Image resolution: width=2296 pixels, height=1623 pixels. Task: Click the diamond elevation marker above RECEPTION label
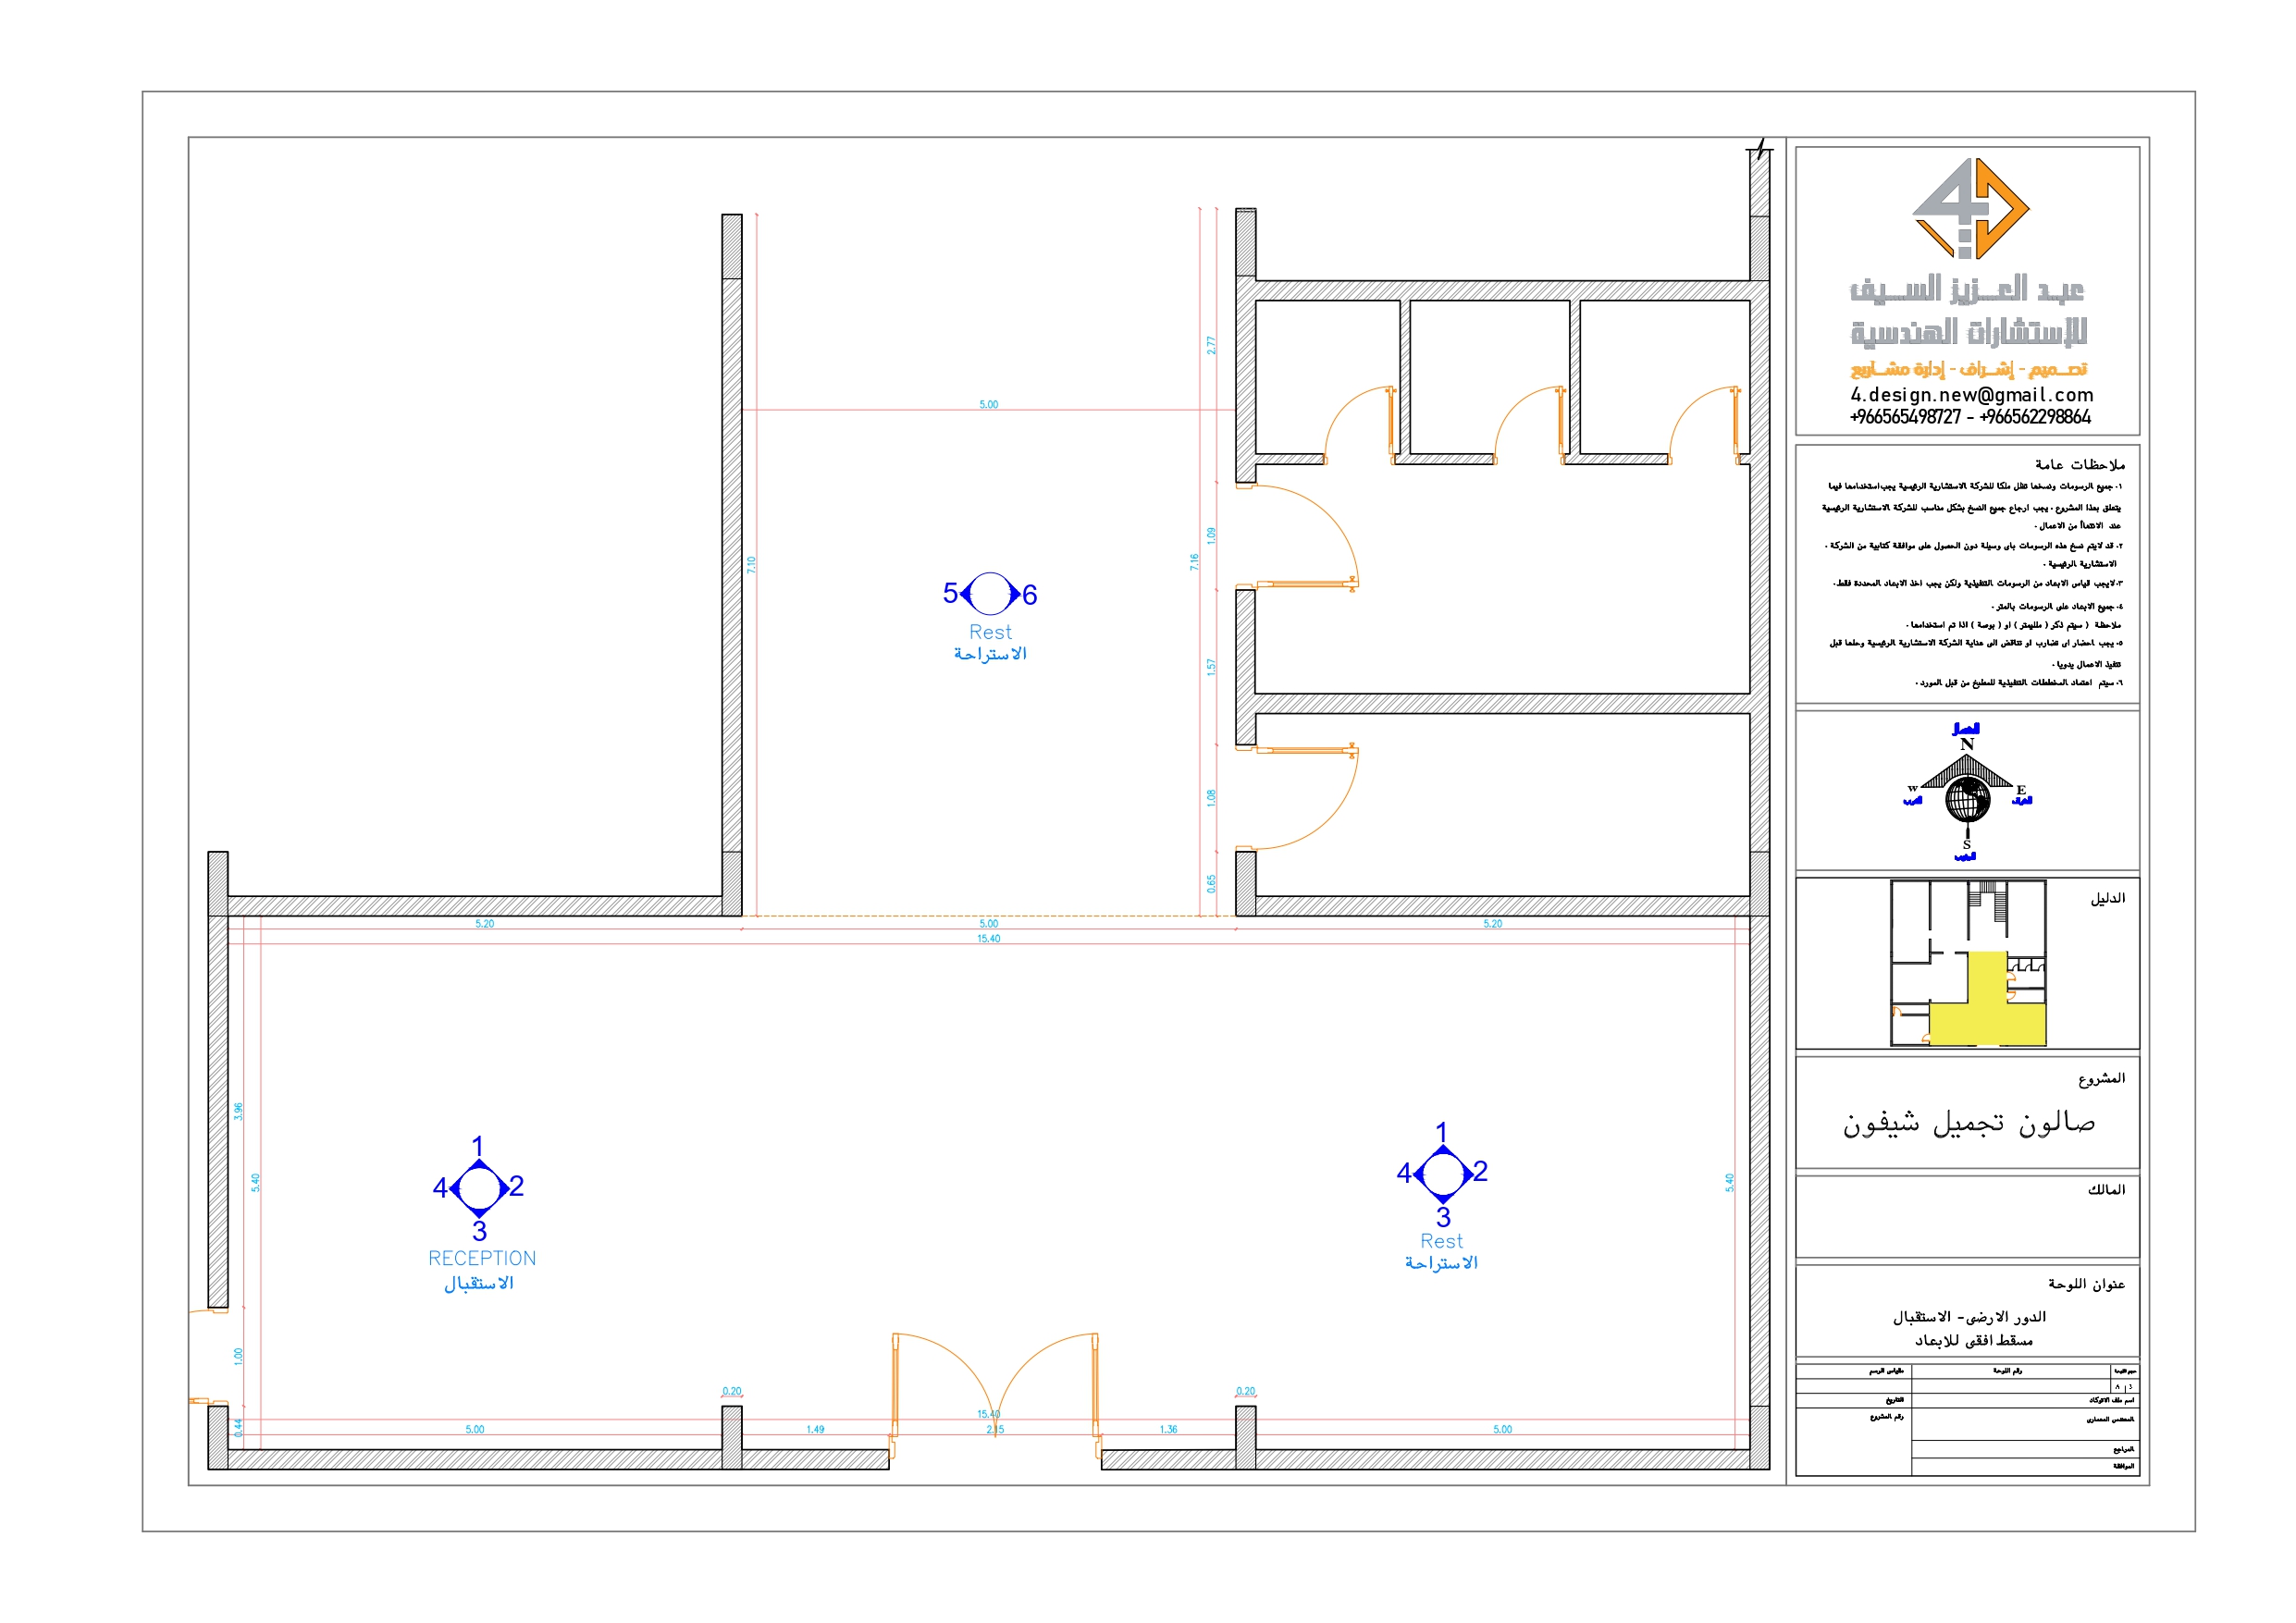(479, 1188)
